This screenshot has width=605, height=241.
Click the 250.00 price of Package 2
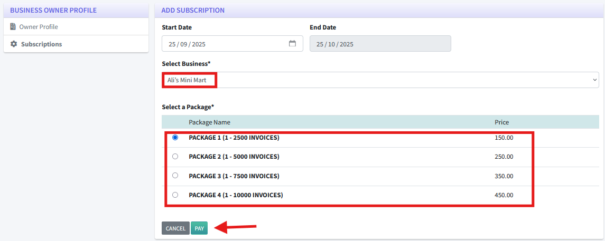pyautogui.click(x=504, y=157)
